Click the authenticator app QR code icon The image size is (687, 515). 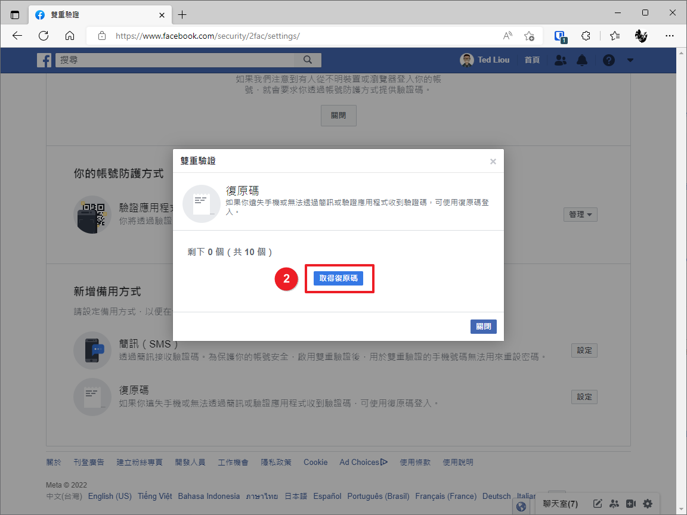pyautogui.click(x=92, y=215)
